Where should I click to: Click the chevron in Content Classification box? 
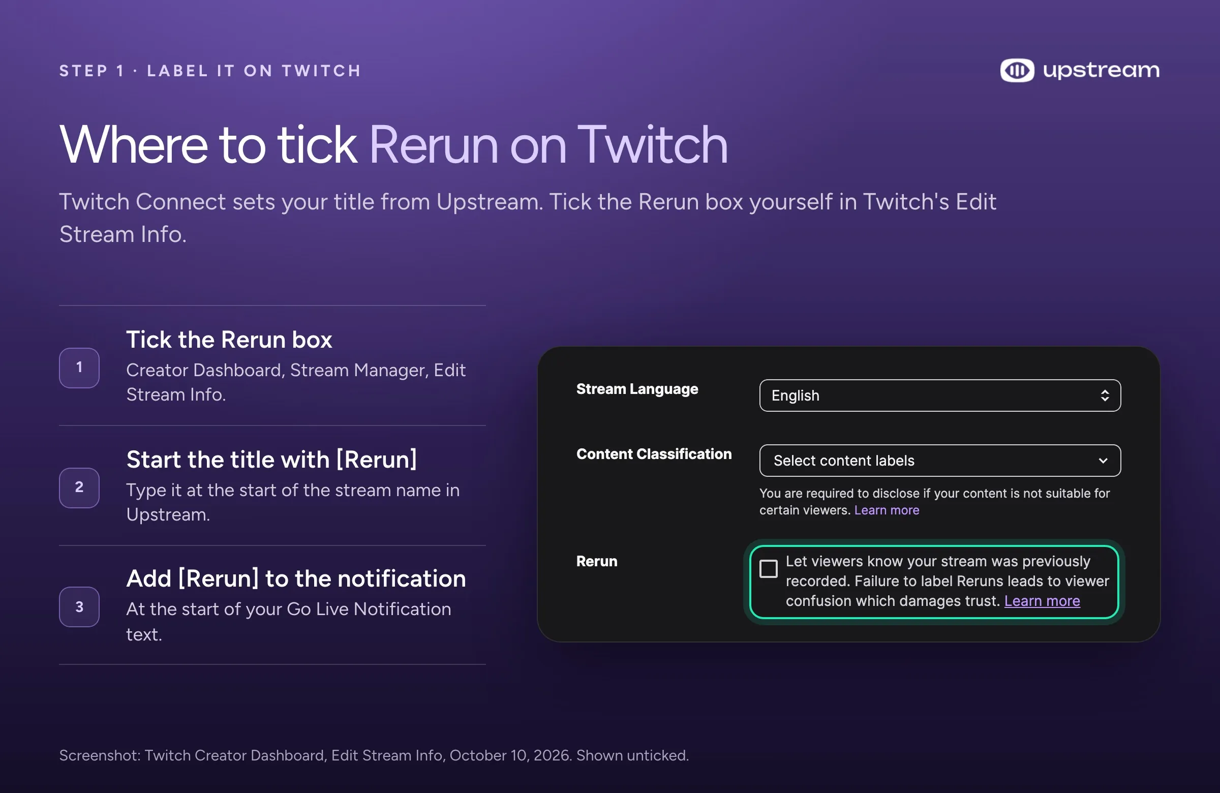(1103, 461)
